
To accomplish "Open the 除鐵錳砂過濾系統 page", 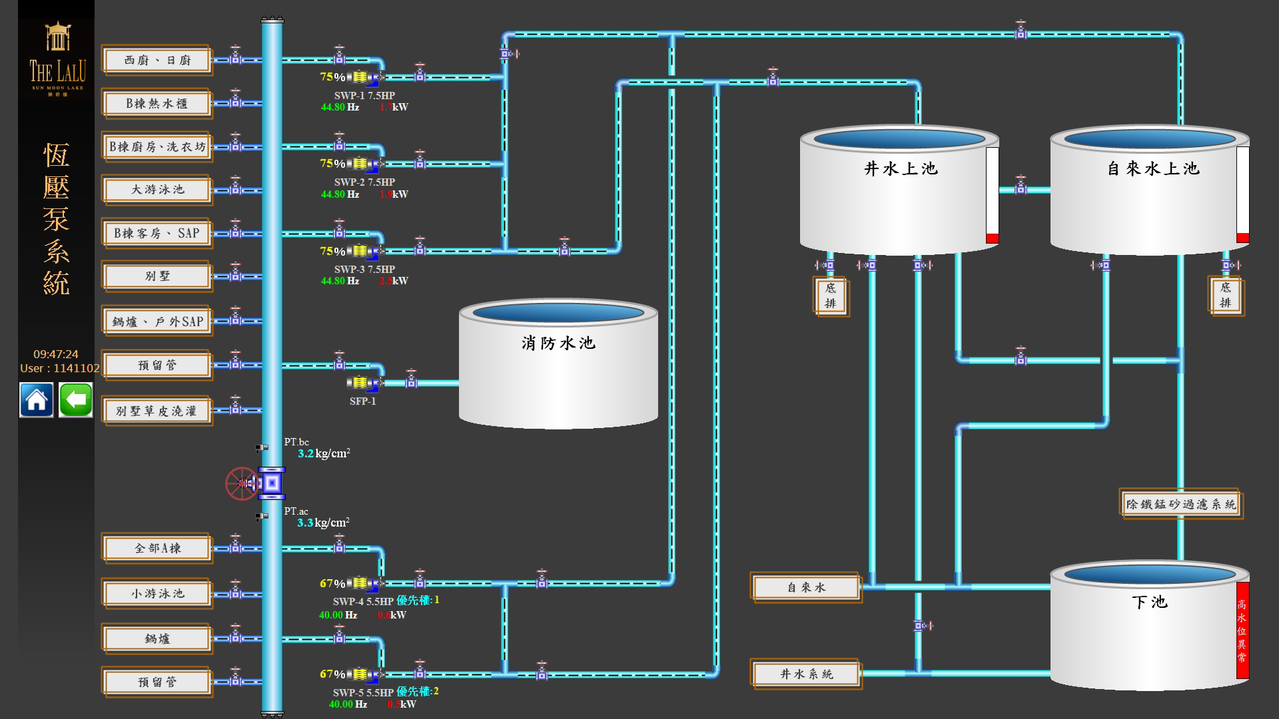I will tap(1180, 505).
